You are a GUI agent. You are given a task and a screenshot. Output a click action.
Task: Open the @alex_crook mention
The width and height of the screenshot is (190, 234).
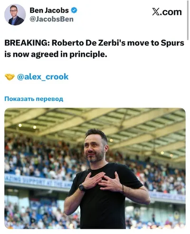coord(43,77)
